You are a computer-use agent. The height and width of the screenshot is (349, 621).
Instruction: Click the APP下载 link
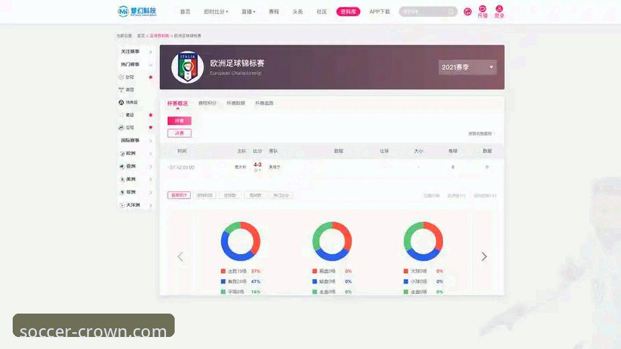tap(379, 12)
